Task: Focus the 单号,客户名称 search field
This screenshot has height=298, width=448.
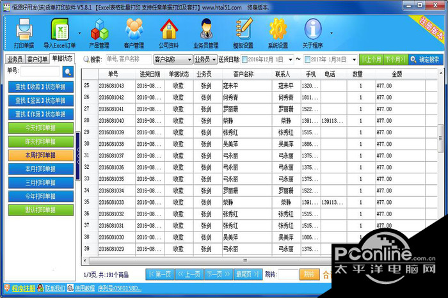Action: [128, 59]
